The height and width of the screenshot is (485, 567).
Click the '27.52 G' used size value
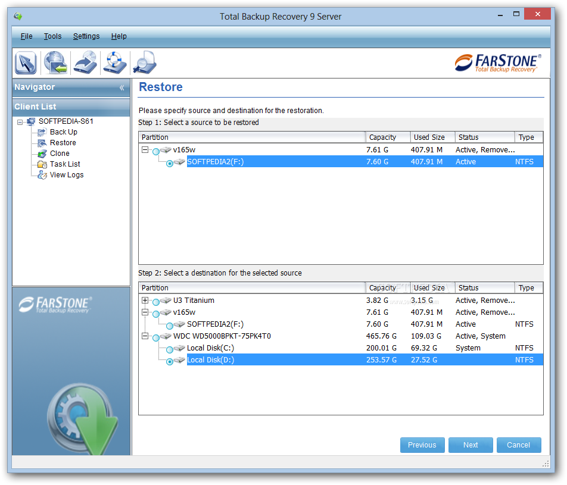point(424,360)
